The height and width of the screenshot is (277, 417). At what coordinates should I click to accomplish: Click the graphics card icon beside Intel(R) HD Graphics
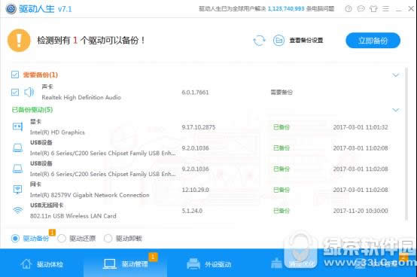coord(17,126)
